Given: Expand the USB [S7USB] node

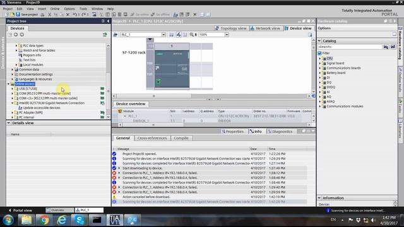Looking at the screenshot, I should [x=12, y=88].
